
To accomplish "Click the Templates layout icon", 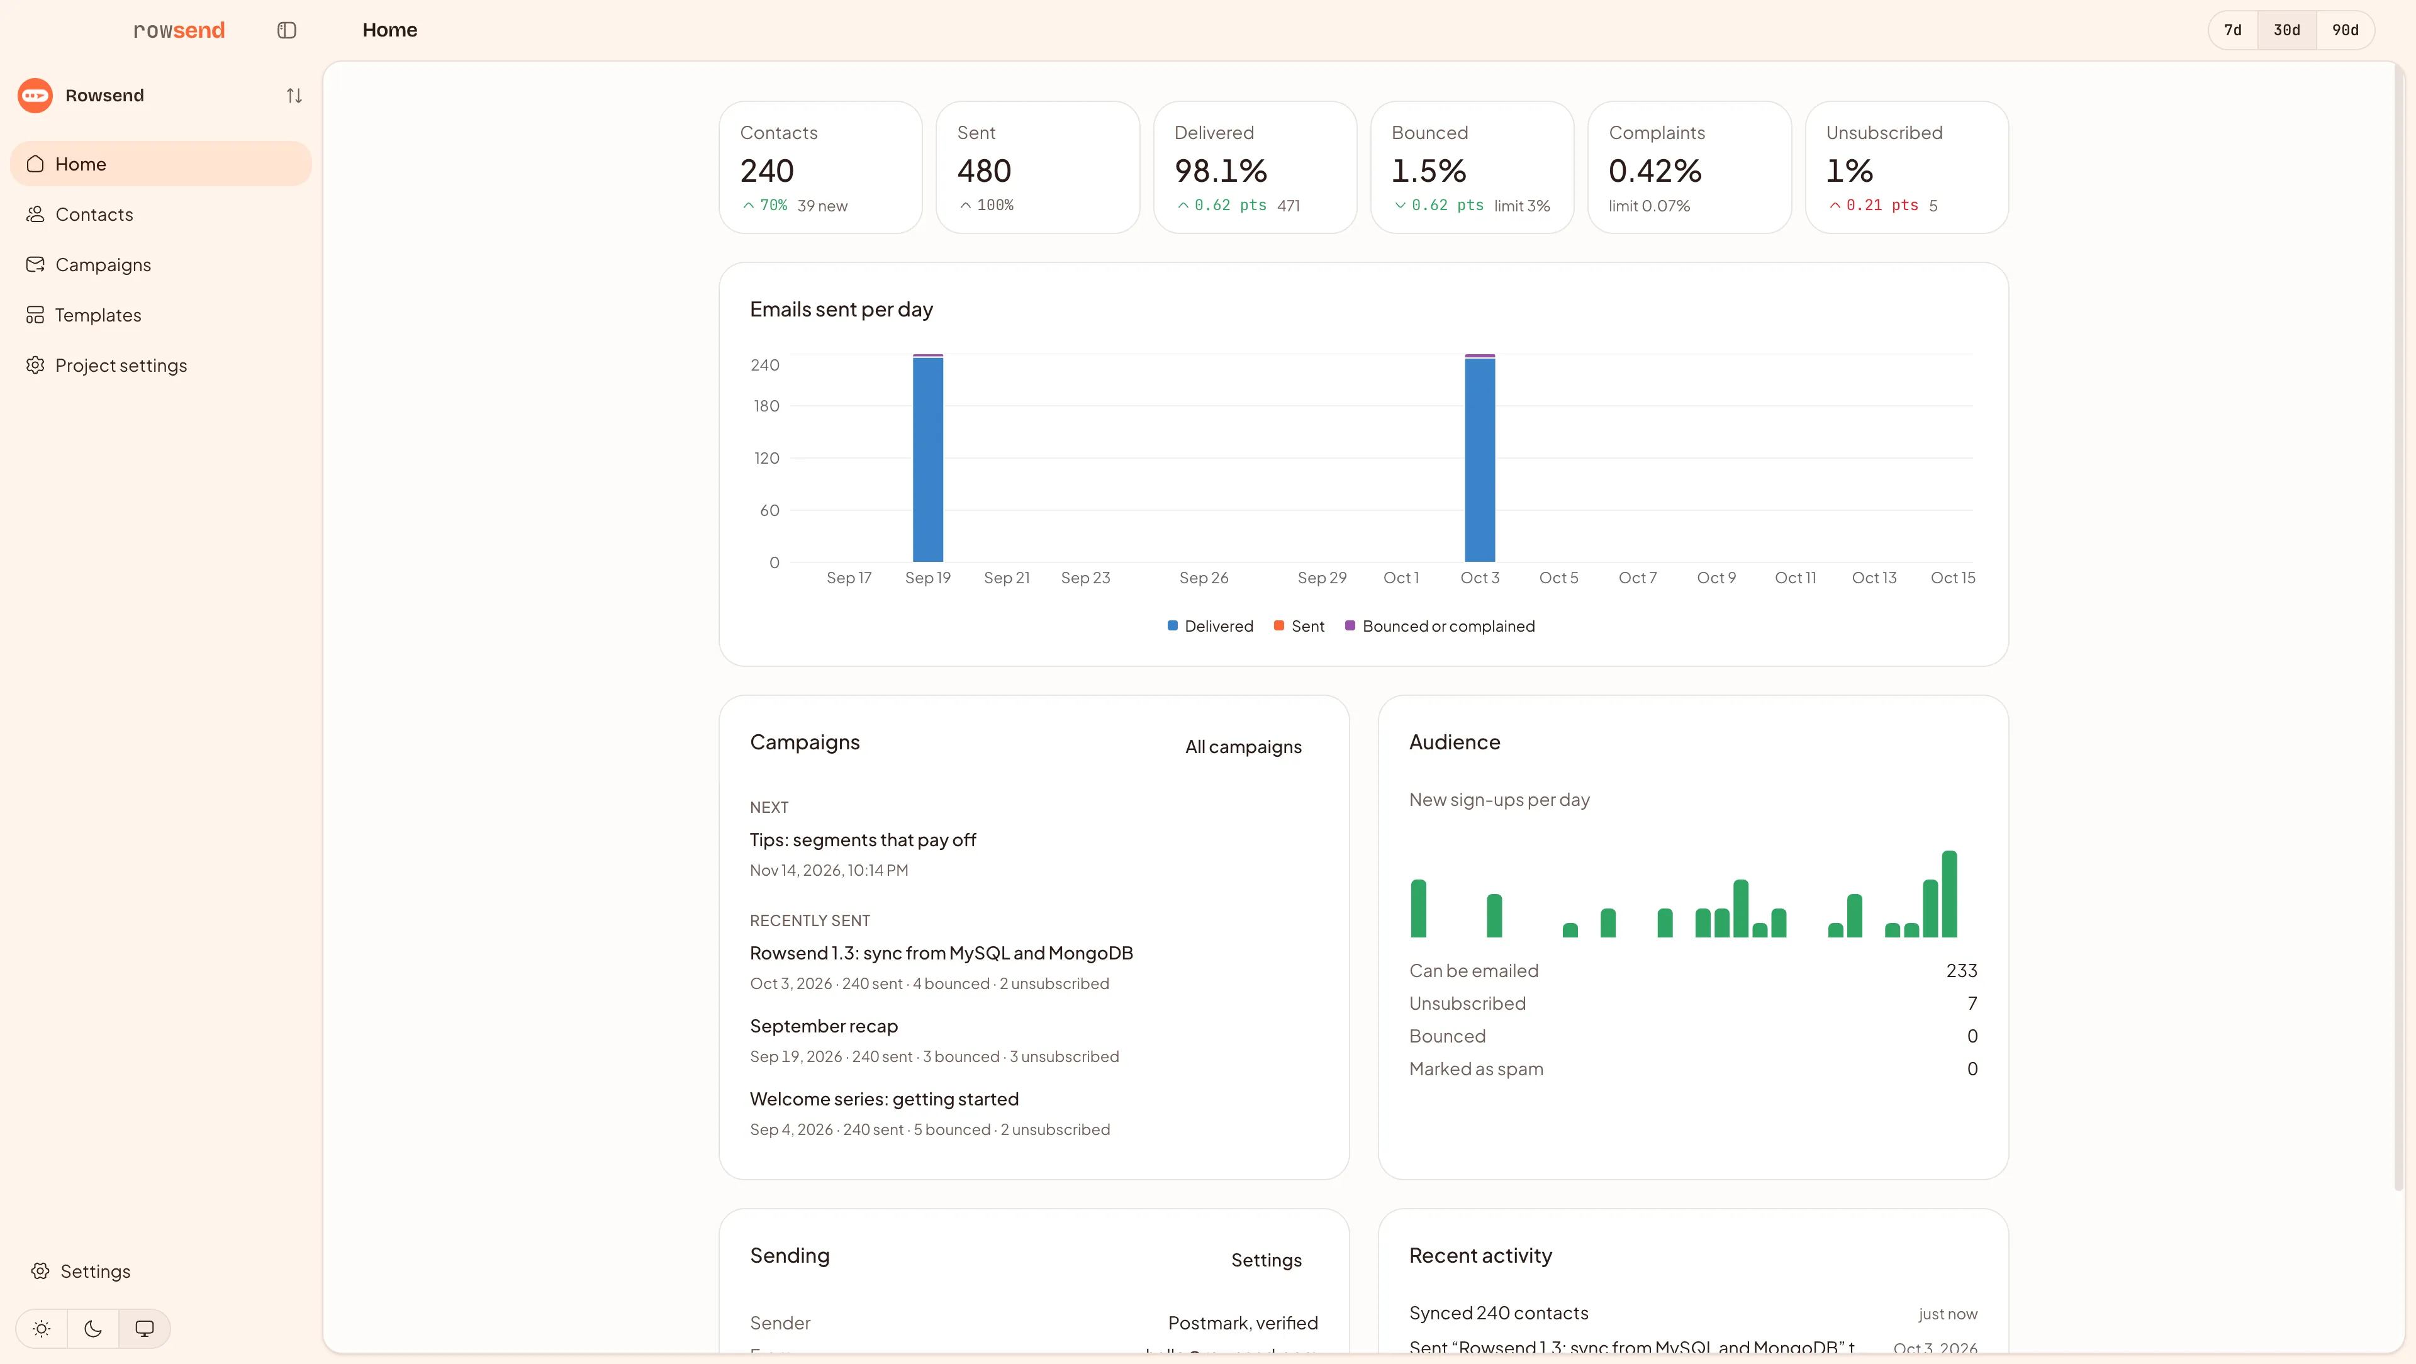I will tap(36, 315).
